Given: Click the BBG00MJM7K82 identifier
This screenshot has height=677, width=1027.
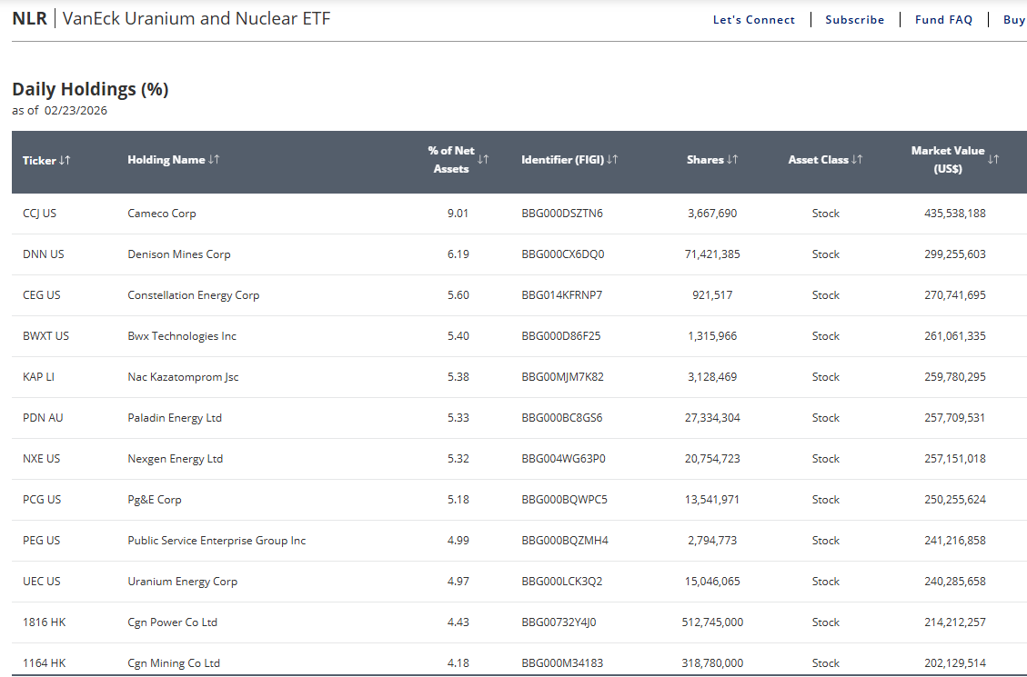Looking at the screenshot, I should (x=563, y=377).
